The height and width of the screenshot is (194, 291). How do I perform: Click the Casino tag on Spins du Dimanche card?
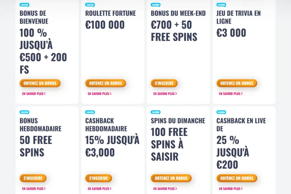pos(156,112)
